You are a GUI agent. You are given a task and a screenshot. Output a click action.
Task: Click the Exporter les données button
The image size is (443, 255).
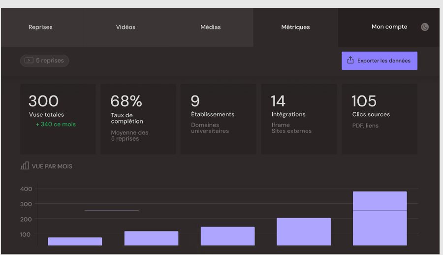(x=380, y=61)
